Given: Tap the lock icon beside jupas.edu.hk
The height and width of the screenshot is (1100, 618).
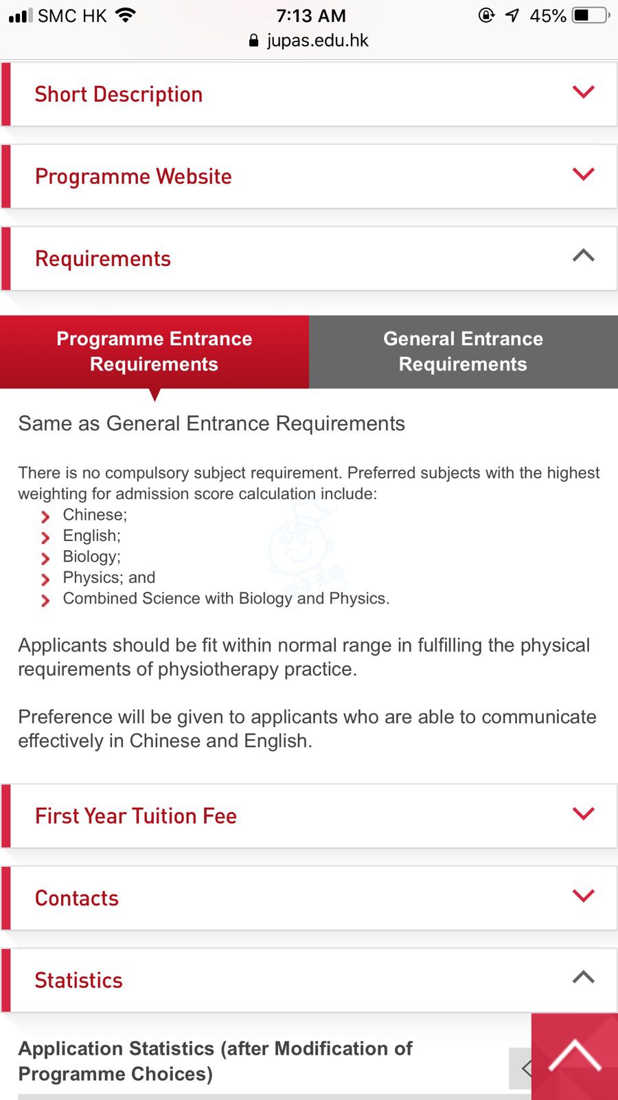Looking at the screenshot, I should coord(254,41).
